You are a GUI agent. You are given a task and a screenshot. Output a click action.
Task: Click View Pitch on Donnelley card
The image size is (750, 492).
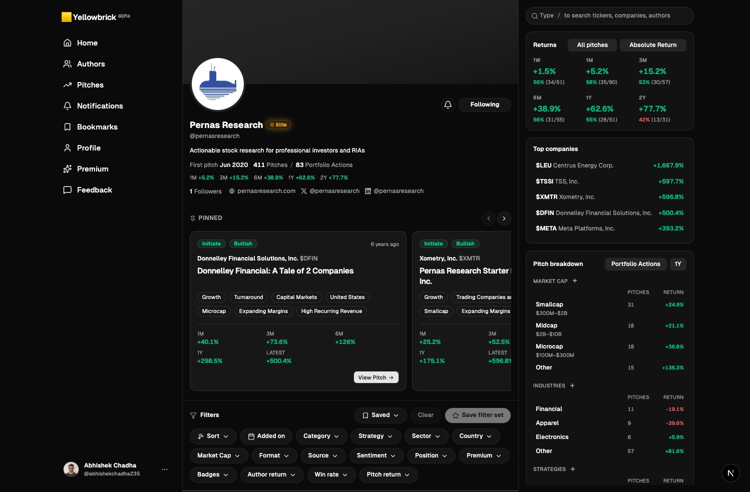[376, 377]
